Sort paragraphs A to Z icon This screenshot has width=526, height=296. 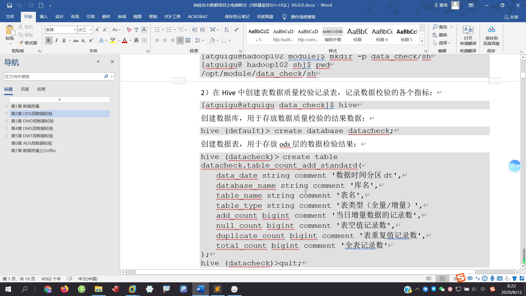tap(227, 30)
